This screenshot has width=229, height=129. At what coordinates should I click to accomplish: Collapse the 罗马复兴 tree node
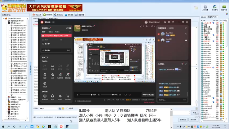coord(6,23)
